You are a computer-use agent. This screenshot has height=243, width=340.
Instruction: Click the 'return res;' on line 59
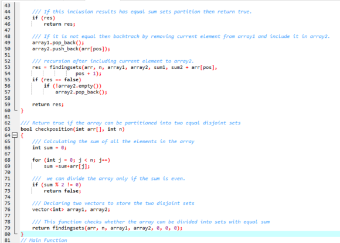pyautogui.click(x=48, y=105)
